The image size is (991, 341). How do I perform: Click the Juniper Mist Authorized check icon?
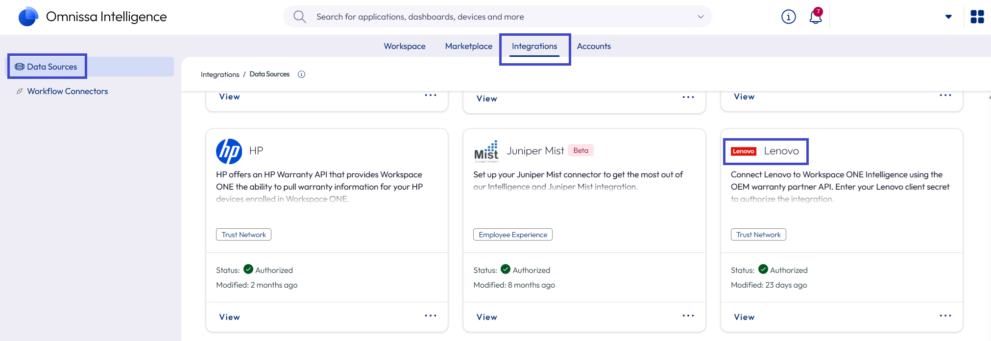pyautogui.click(x=506, y=269)
